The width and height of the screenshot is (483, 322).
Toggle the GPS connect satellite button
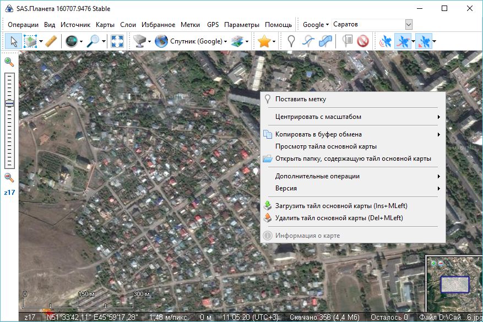[x=386, y=41]
